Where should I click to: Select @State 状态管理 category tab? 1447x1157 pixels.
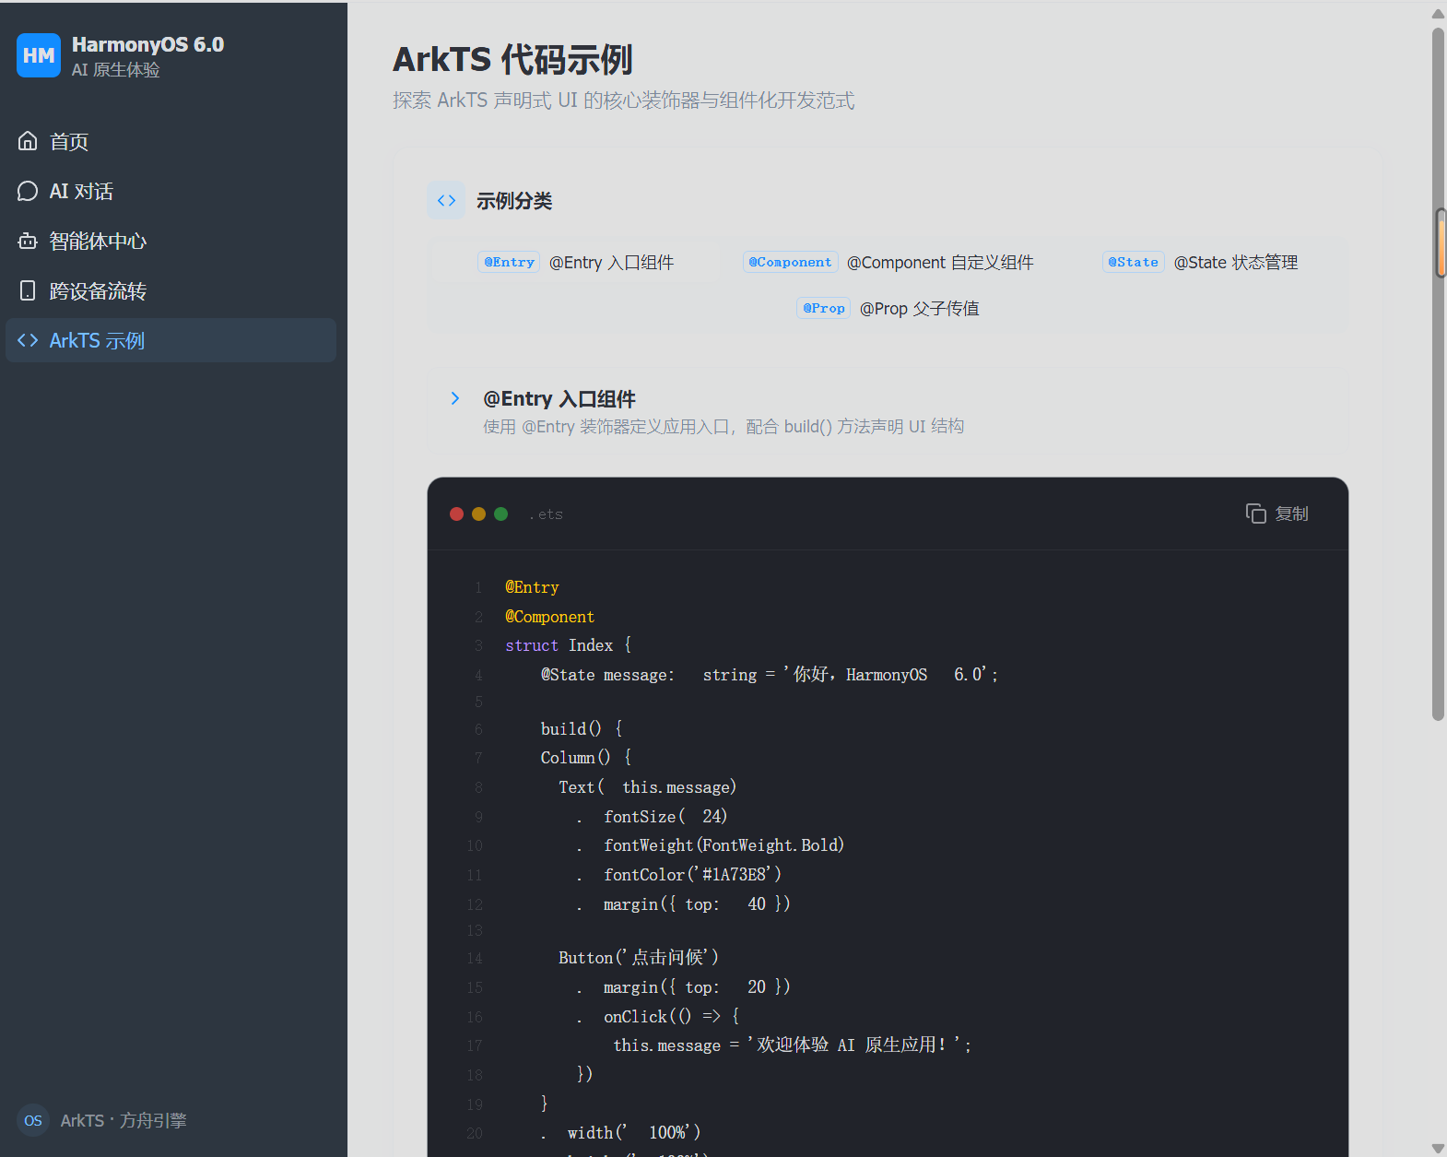(1202, 263)
